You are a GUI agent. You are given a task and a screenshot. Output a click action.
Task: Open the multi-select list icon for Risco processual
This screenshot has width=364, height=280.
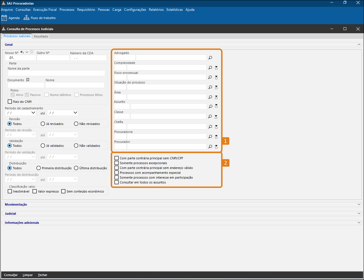point(216,77)
